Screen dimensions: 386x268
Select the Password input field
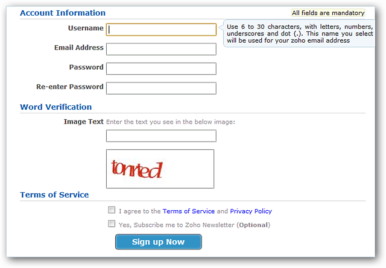click(161, 69)
